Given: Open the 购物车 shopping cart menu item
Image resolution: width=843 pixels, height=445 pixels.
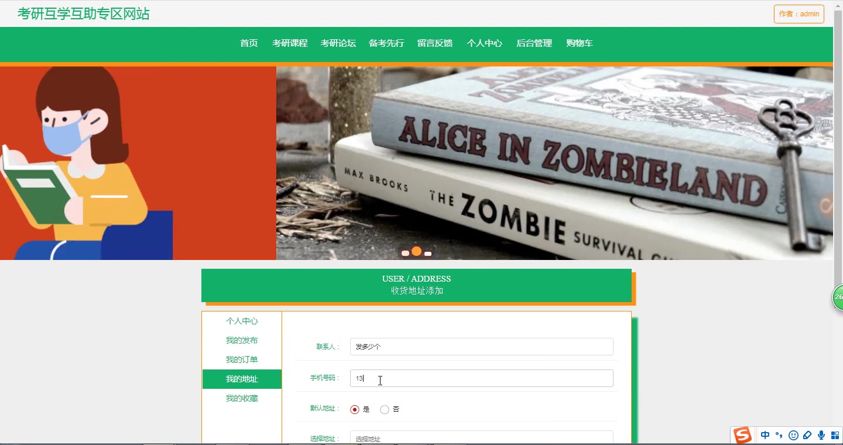Looking at the screenshot, I should click(580, 43).
